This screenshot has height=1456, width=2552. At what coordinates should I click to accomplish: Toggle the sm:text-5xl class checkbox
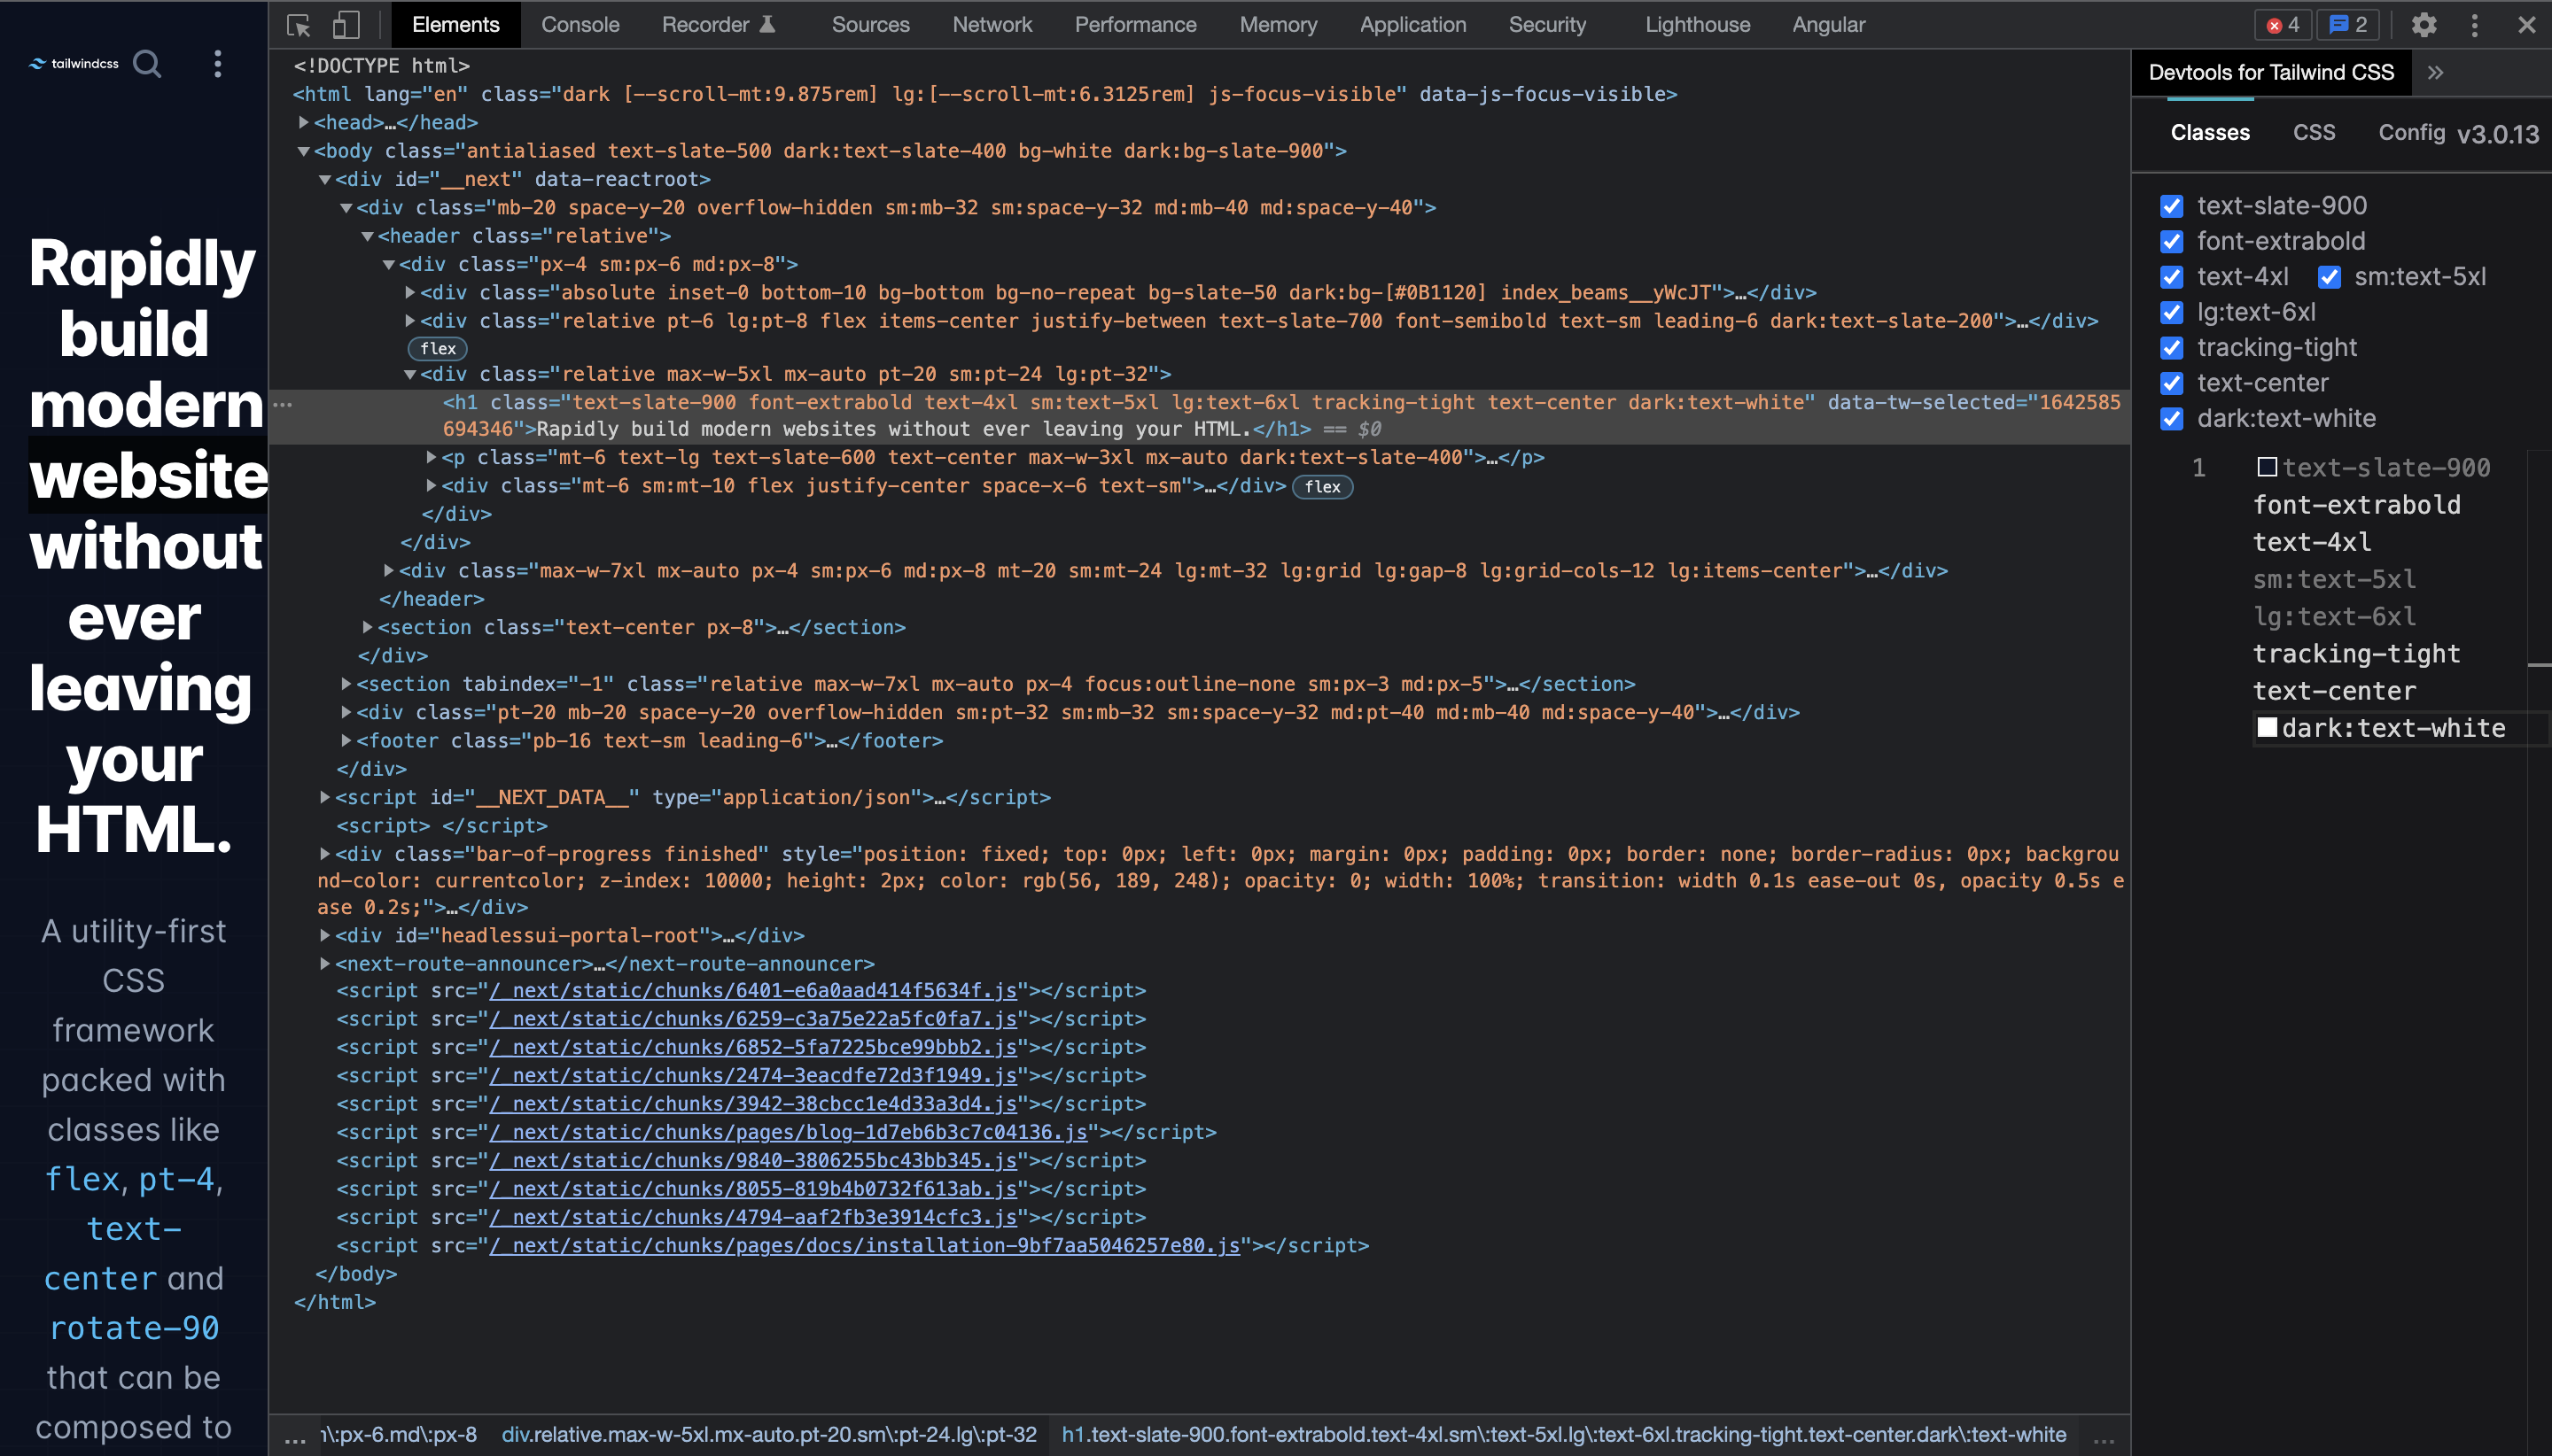point(2329,277)
